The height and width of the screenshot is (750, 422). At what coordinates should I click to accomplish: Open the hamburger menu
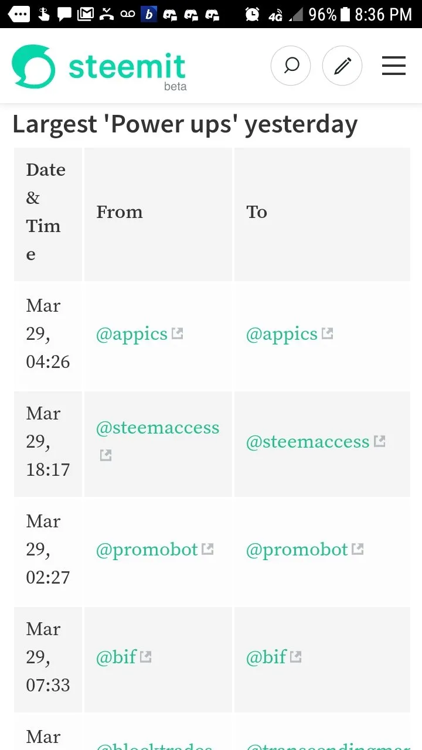coord(394,66)
